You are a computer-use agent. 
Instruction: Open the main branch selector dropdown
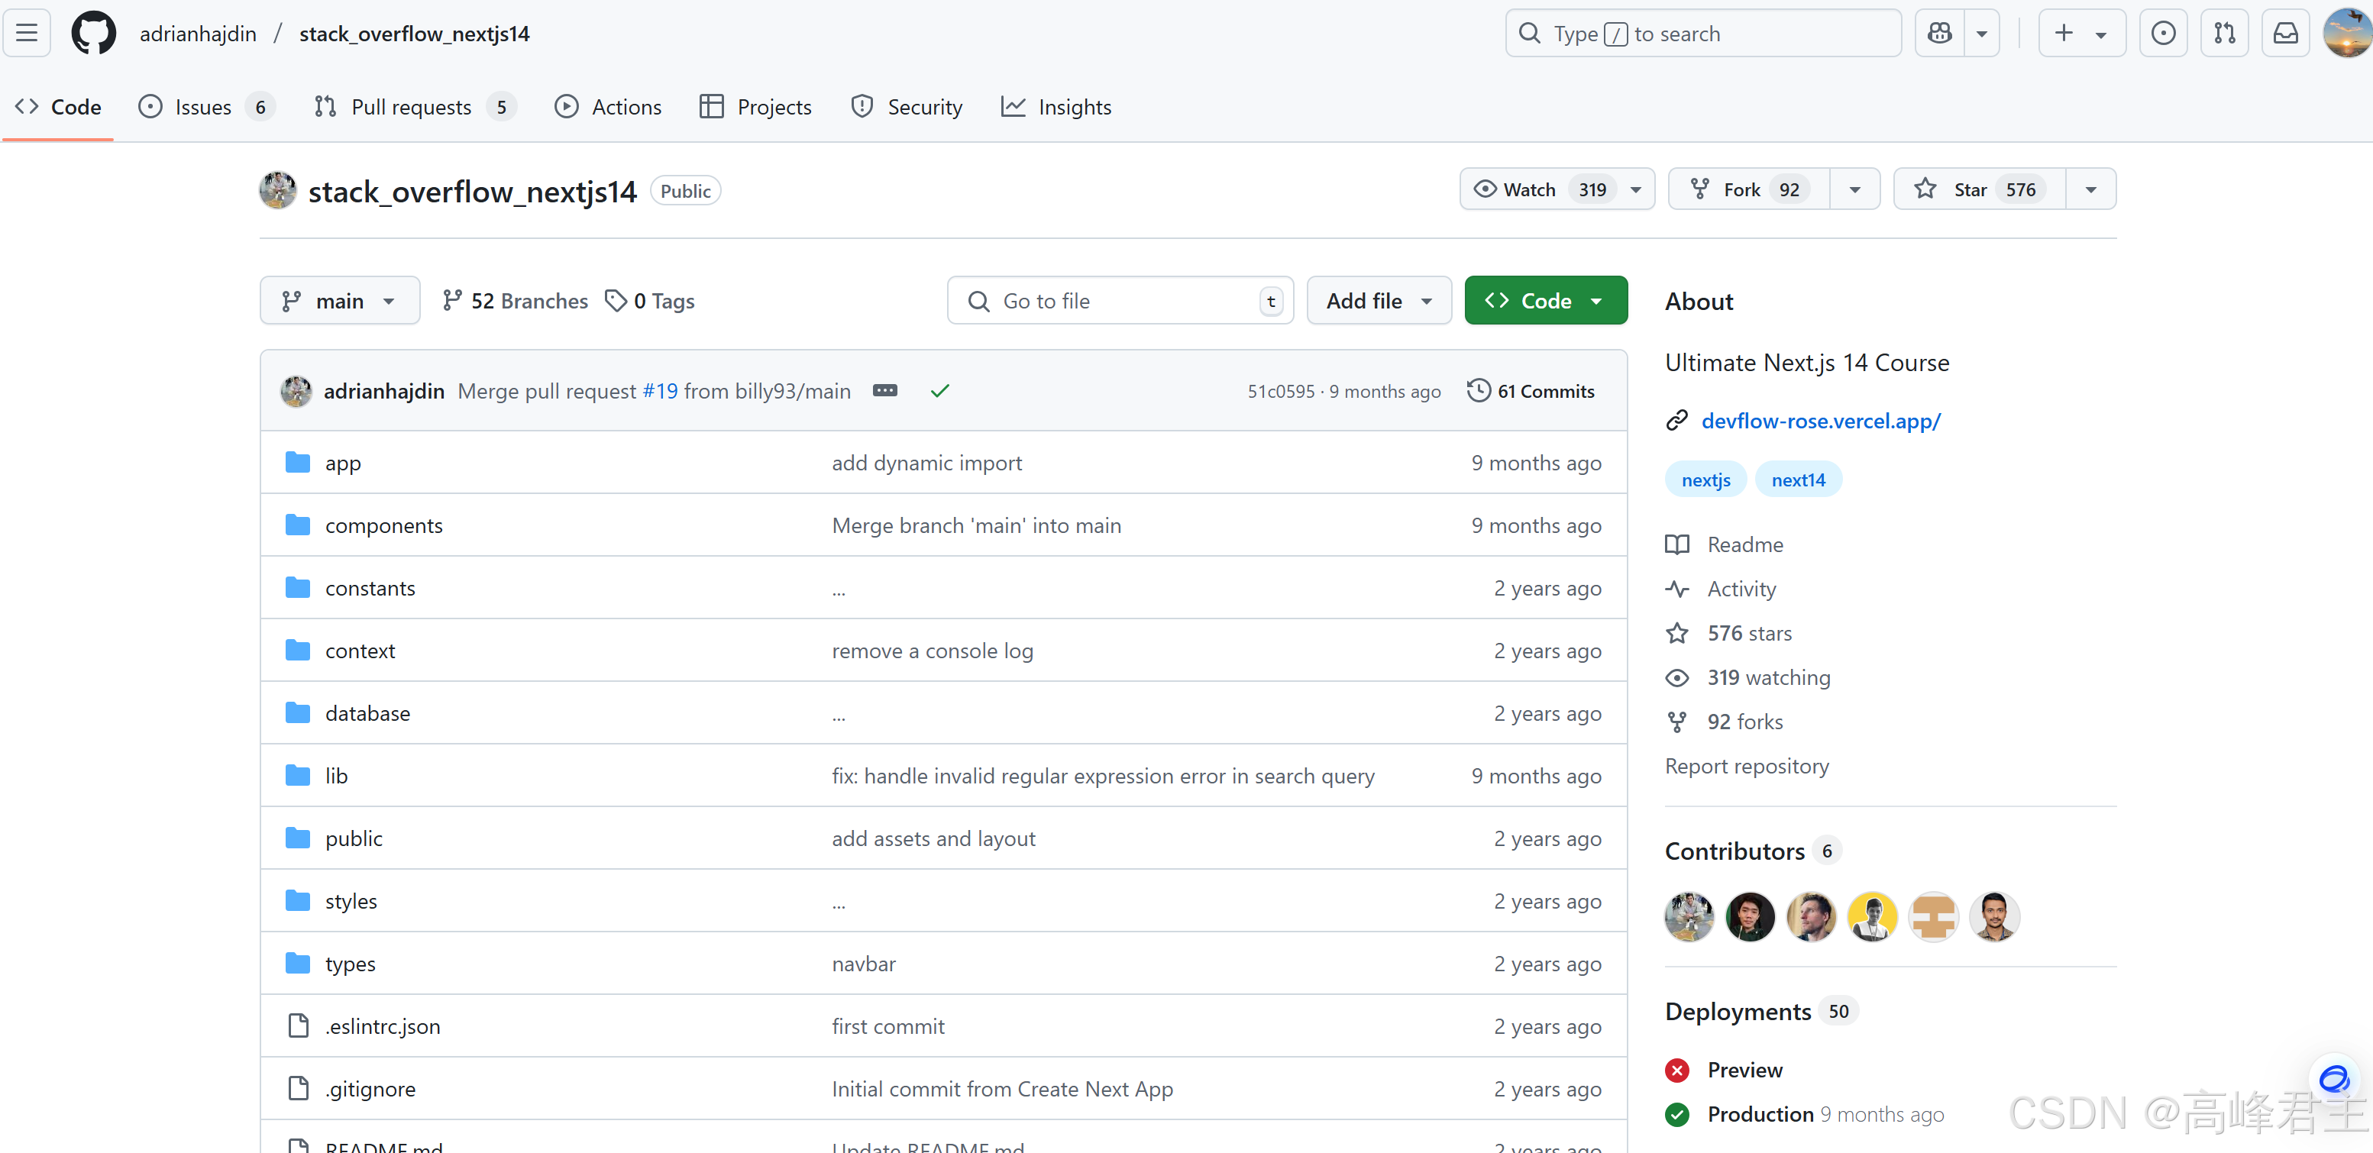339,300
